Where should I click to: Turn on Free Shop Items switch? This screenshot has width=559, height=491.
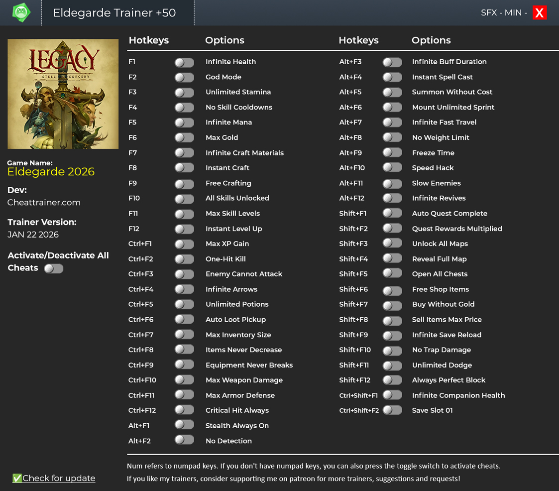pyautogui.click(x=392, y=290)
